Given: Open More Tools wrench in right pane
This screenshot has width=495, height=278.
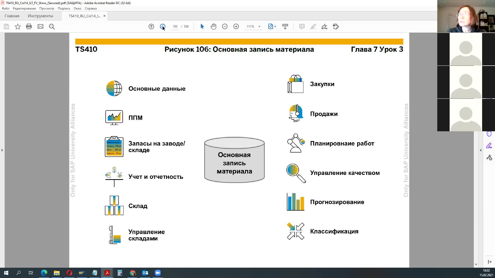Looking at the screenshot, I should point(489,158).
